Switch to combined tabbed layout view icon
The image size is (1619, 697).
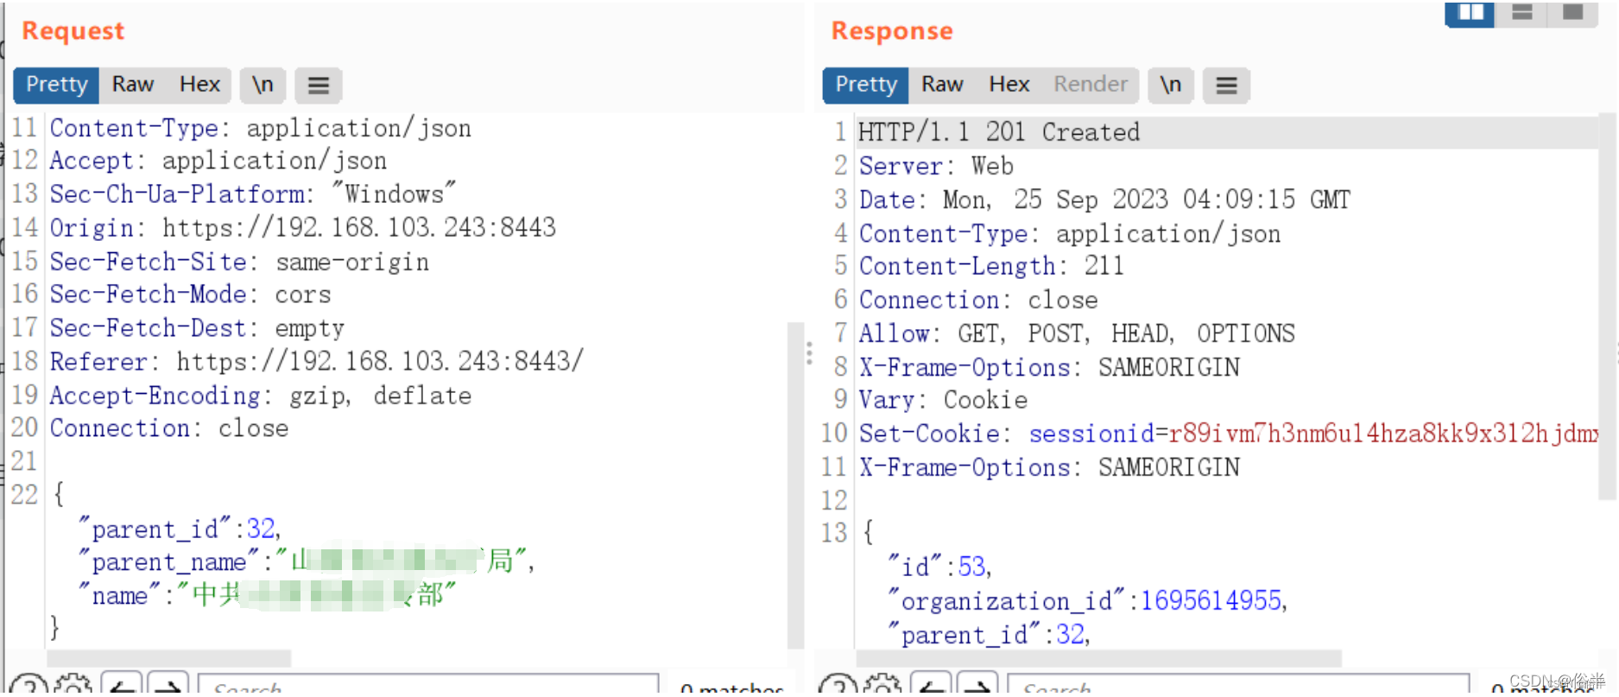pos(1572,13)
